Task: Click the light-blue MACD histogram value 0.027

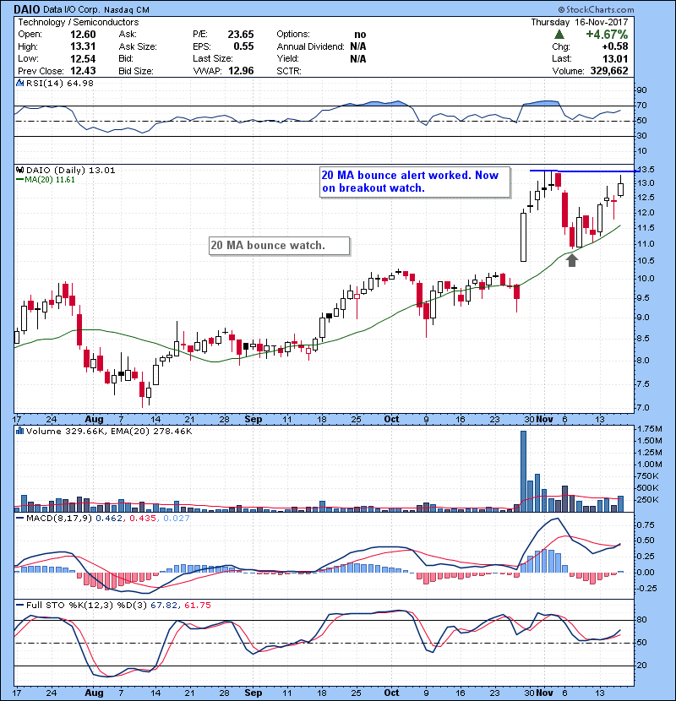Action: click(x=177, y=519)
